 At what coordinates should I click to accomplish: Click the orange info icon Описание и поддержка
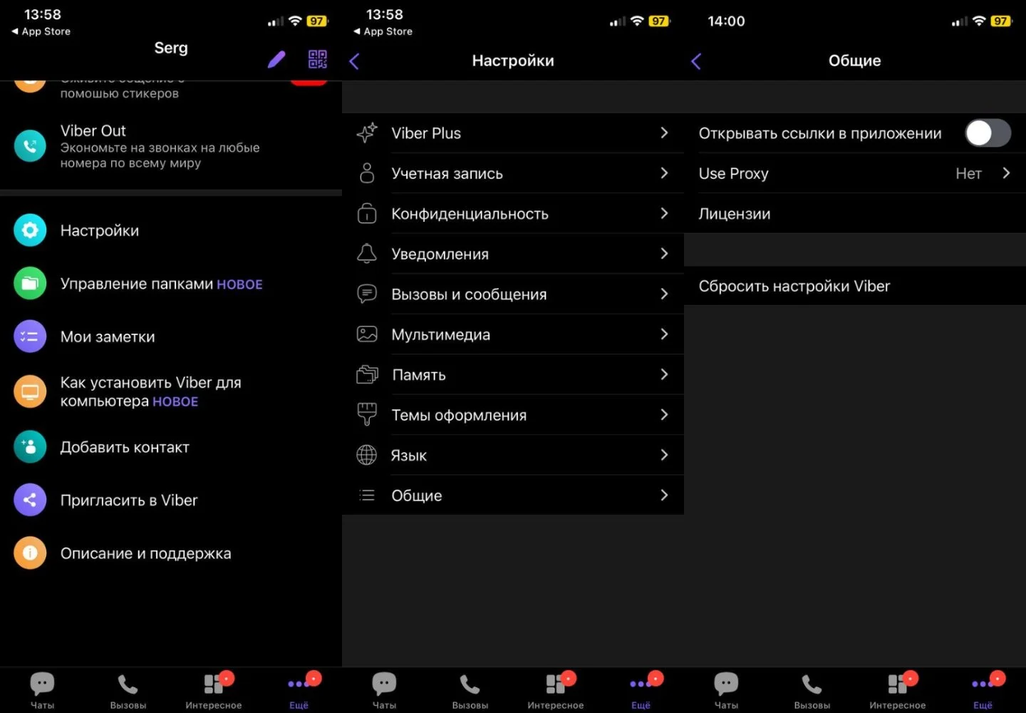click(x=30, y=553)
